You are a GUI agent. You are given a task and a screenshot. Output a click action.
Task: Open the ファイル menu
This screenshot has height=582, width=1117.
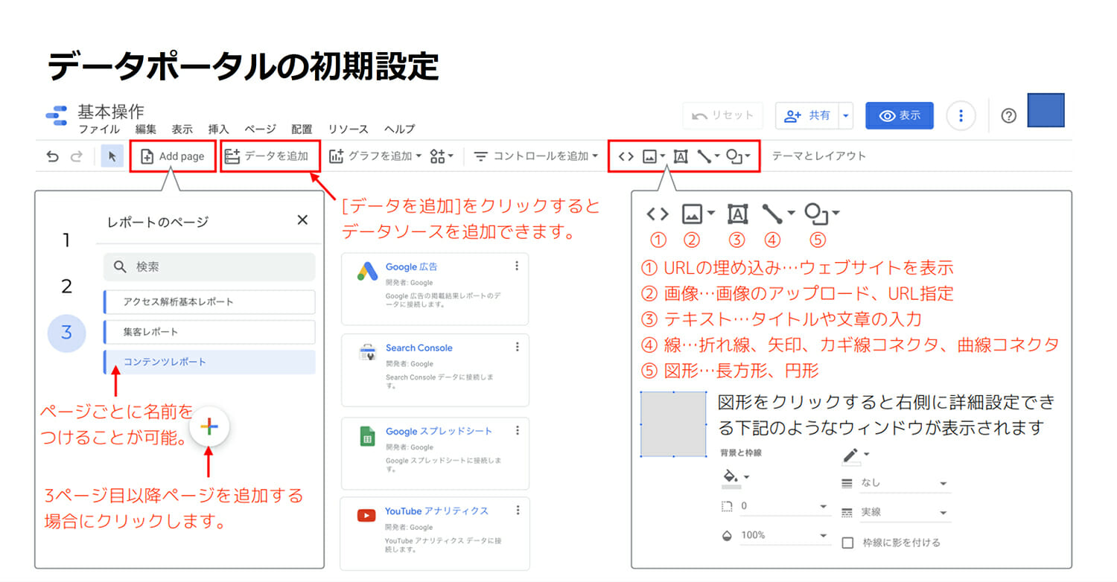tap(99, 129)
